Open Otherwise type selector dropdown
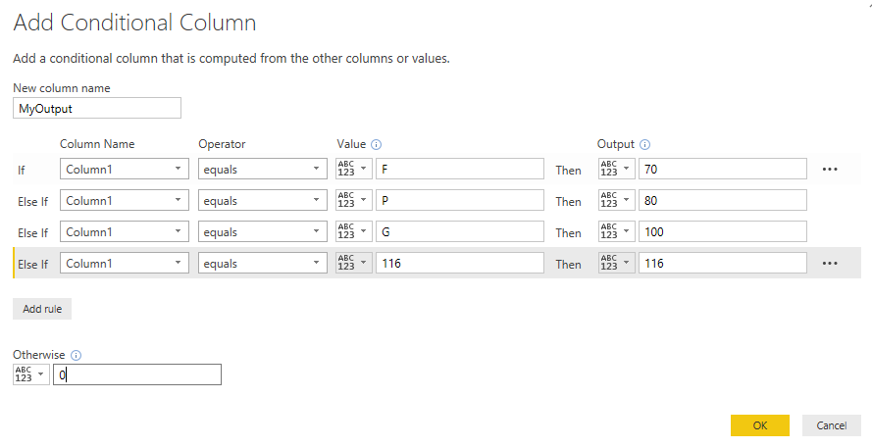The width and height of the screenshot is (872, 448). point(31,374)
